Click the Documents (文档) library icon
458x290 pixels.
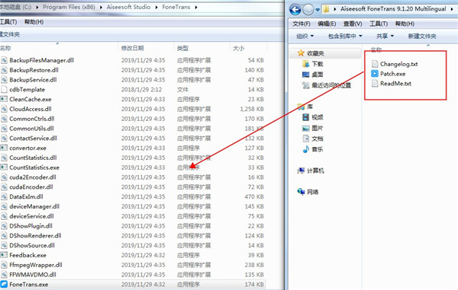[305, 139]
